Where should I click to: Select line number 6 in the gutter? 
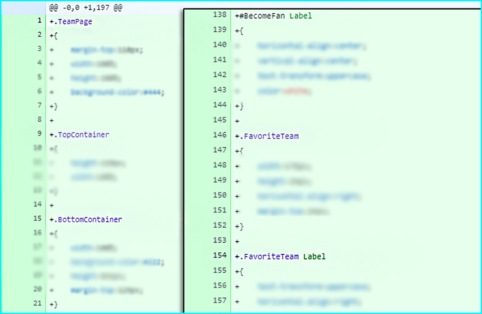(39, 91)
